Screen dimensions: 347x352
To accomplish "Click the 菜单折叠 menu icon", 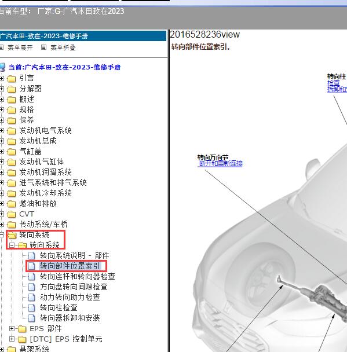I will point(44,47).
